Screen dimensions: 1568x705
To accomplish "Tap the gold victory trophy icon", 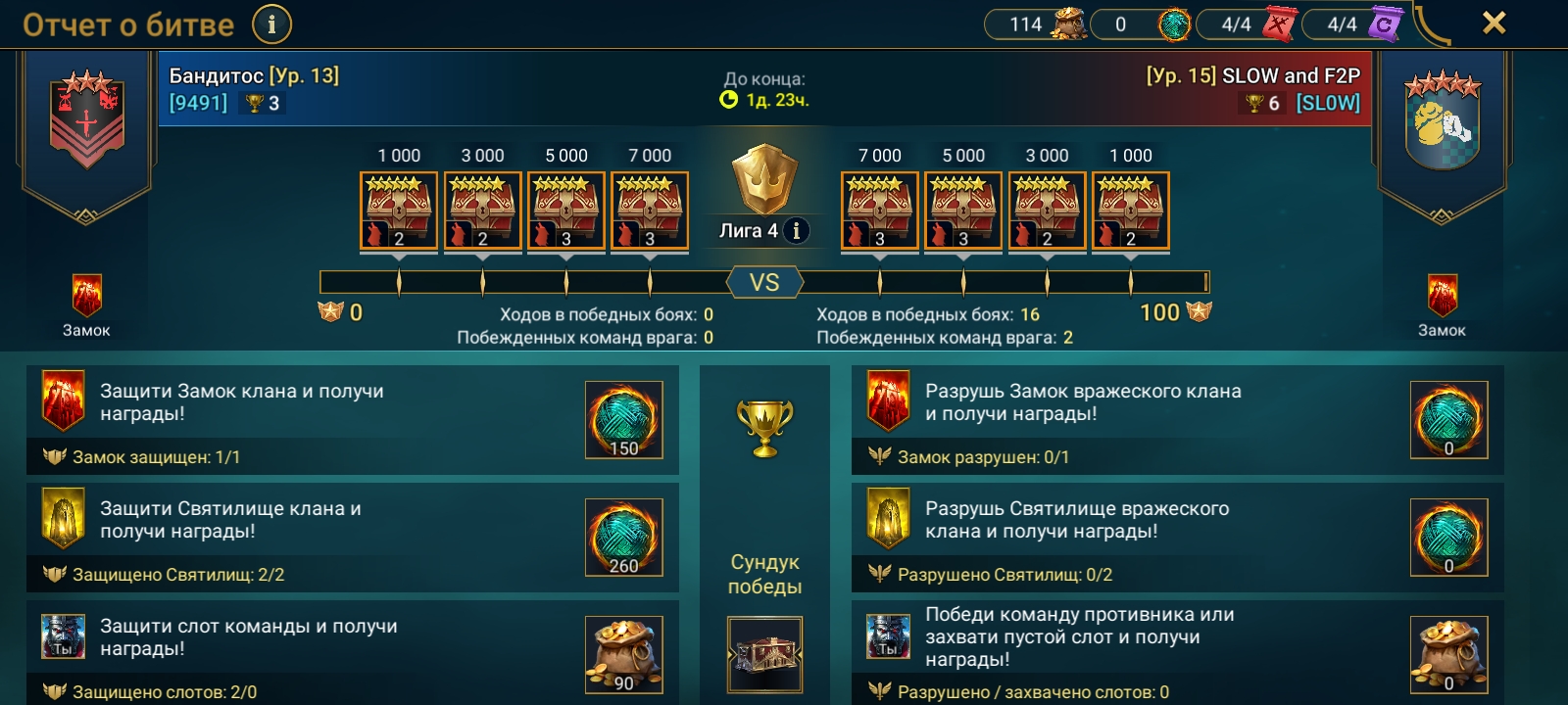I will pyautogui.click(x=764, y=428).
